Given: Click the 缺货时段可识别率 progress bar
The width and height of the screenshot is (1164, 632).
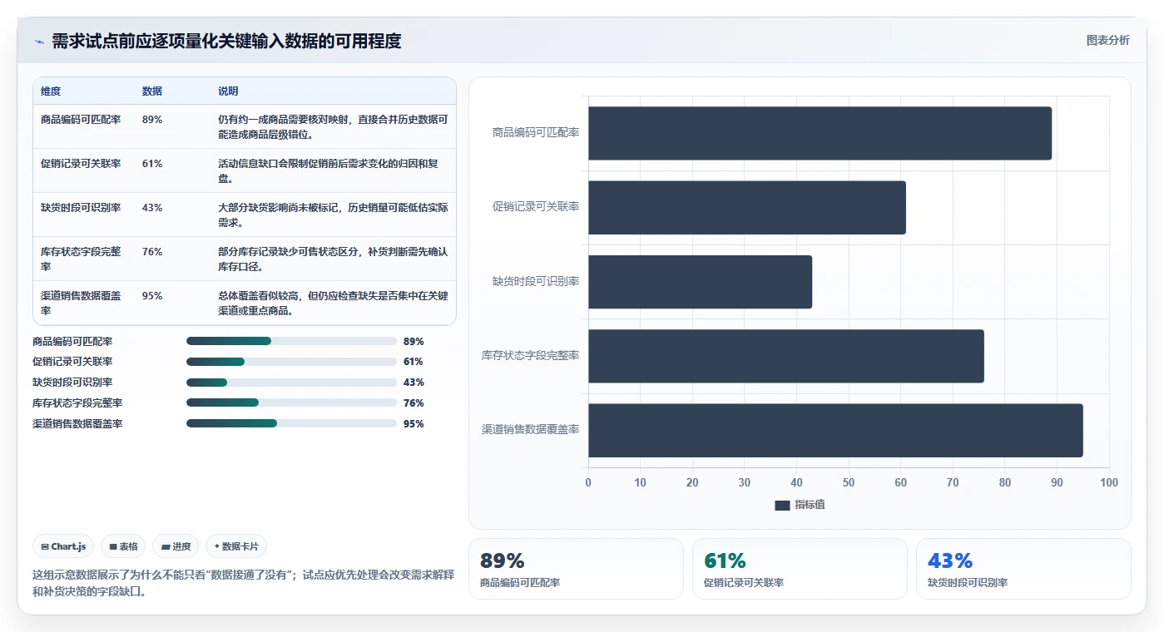Looking at the screenshot, I should tap(291, 383).
